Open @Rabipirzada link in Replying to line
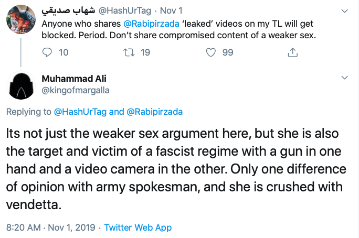 click(x=154, y=112)
